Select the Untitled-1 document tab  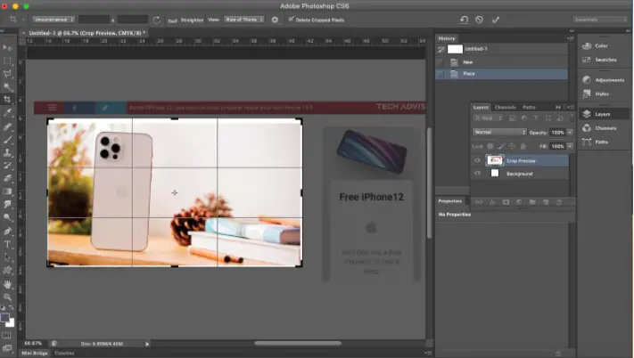(85, 33)
